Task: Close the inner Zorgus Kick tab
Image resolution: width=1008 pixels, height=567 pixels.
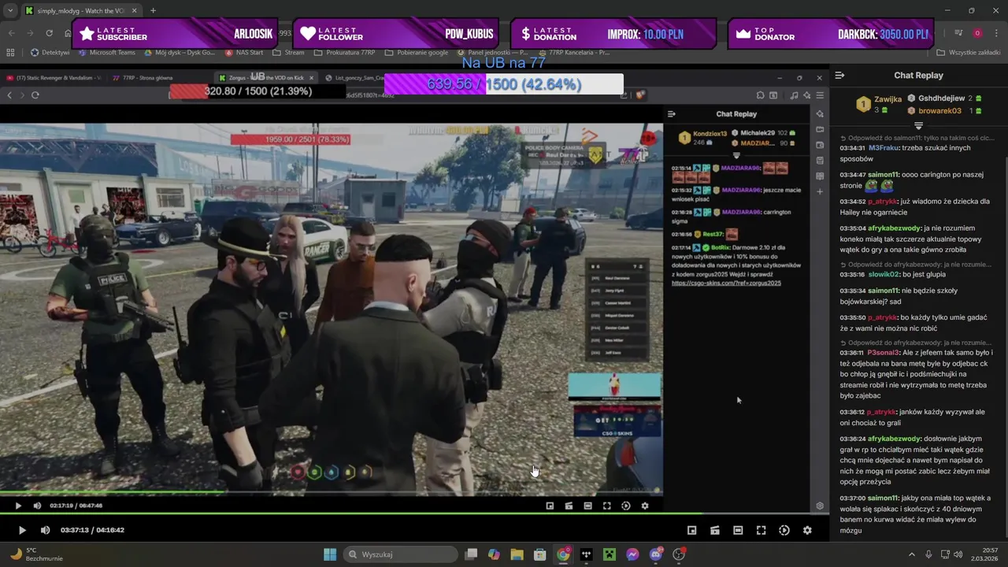Action: point(311,78)
